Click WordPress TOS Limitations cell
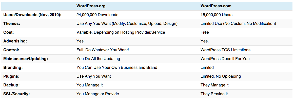The width and height of the screenshot is (294, 99). click(x=225, y=50)
